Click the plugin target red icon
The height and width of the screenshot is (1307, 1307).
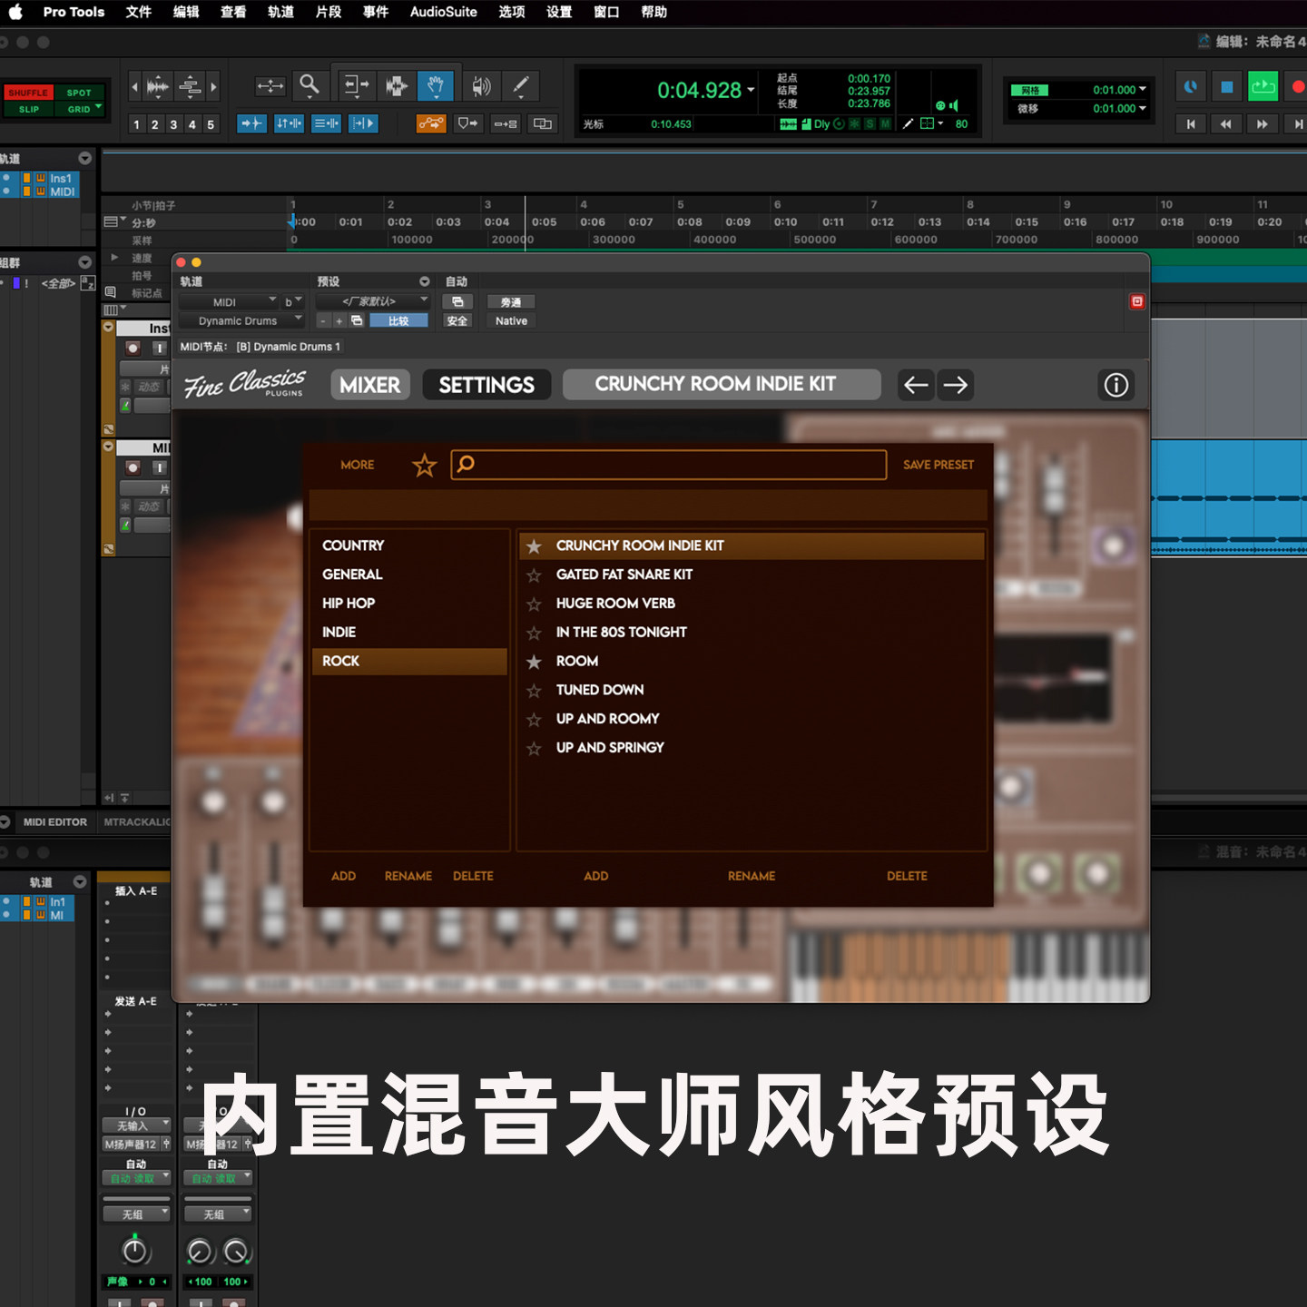point(1136,301)
